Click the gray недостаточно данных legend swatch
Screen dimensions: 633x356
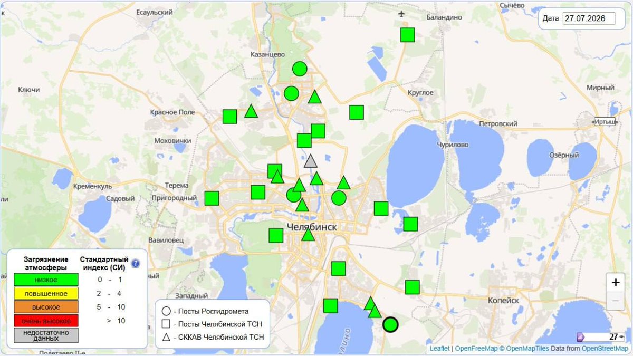point(46,335)
